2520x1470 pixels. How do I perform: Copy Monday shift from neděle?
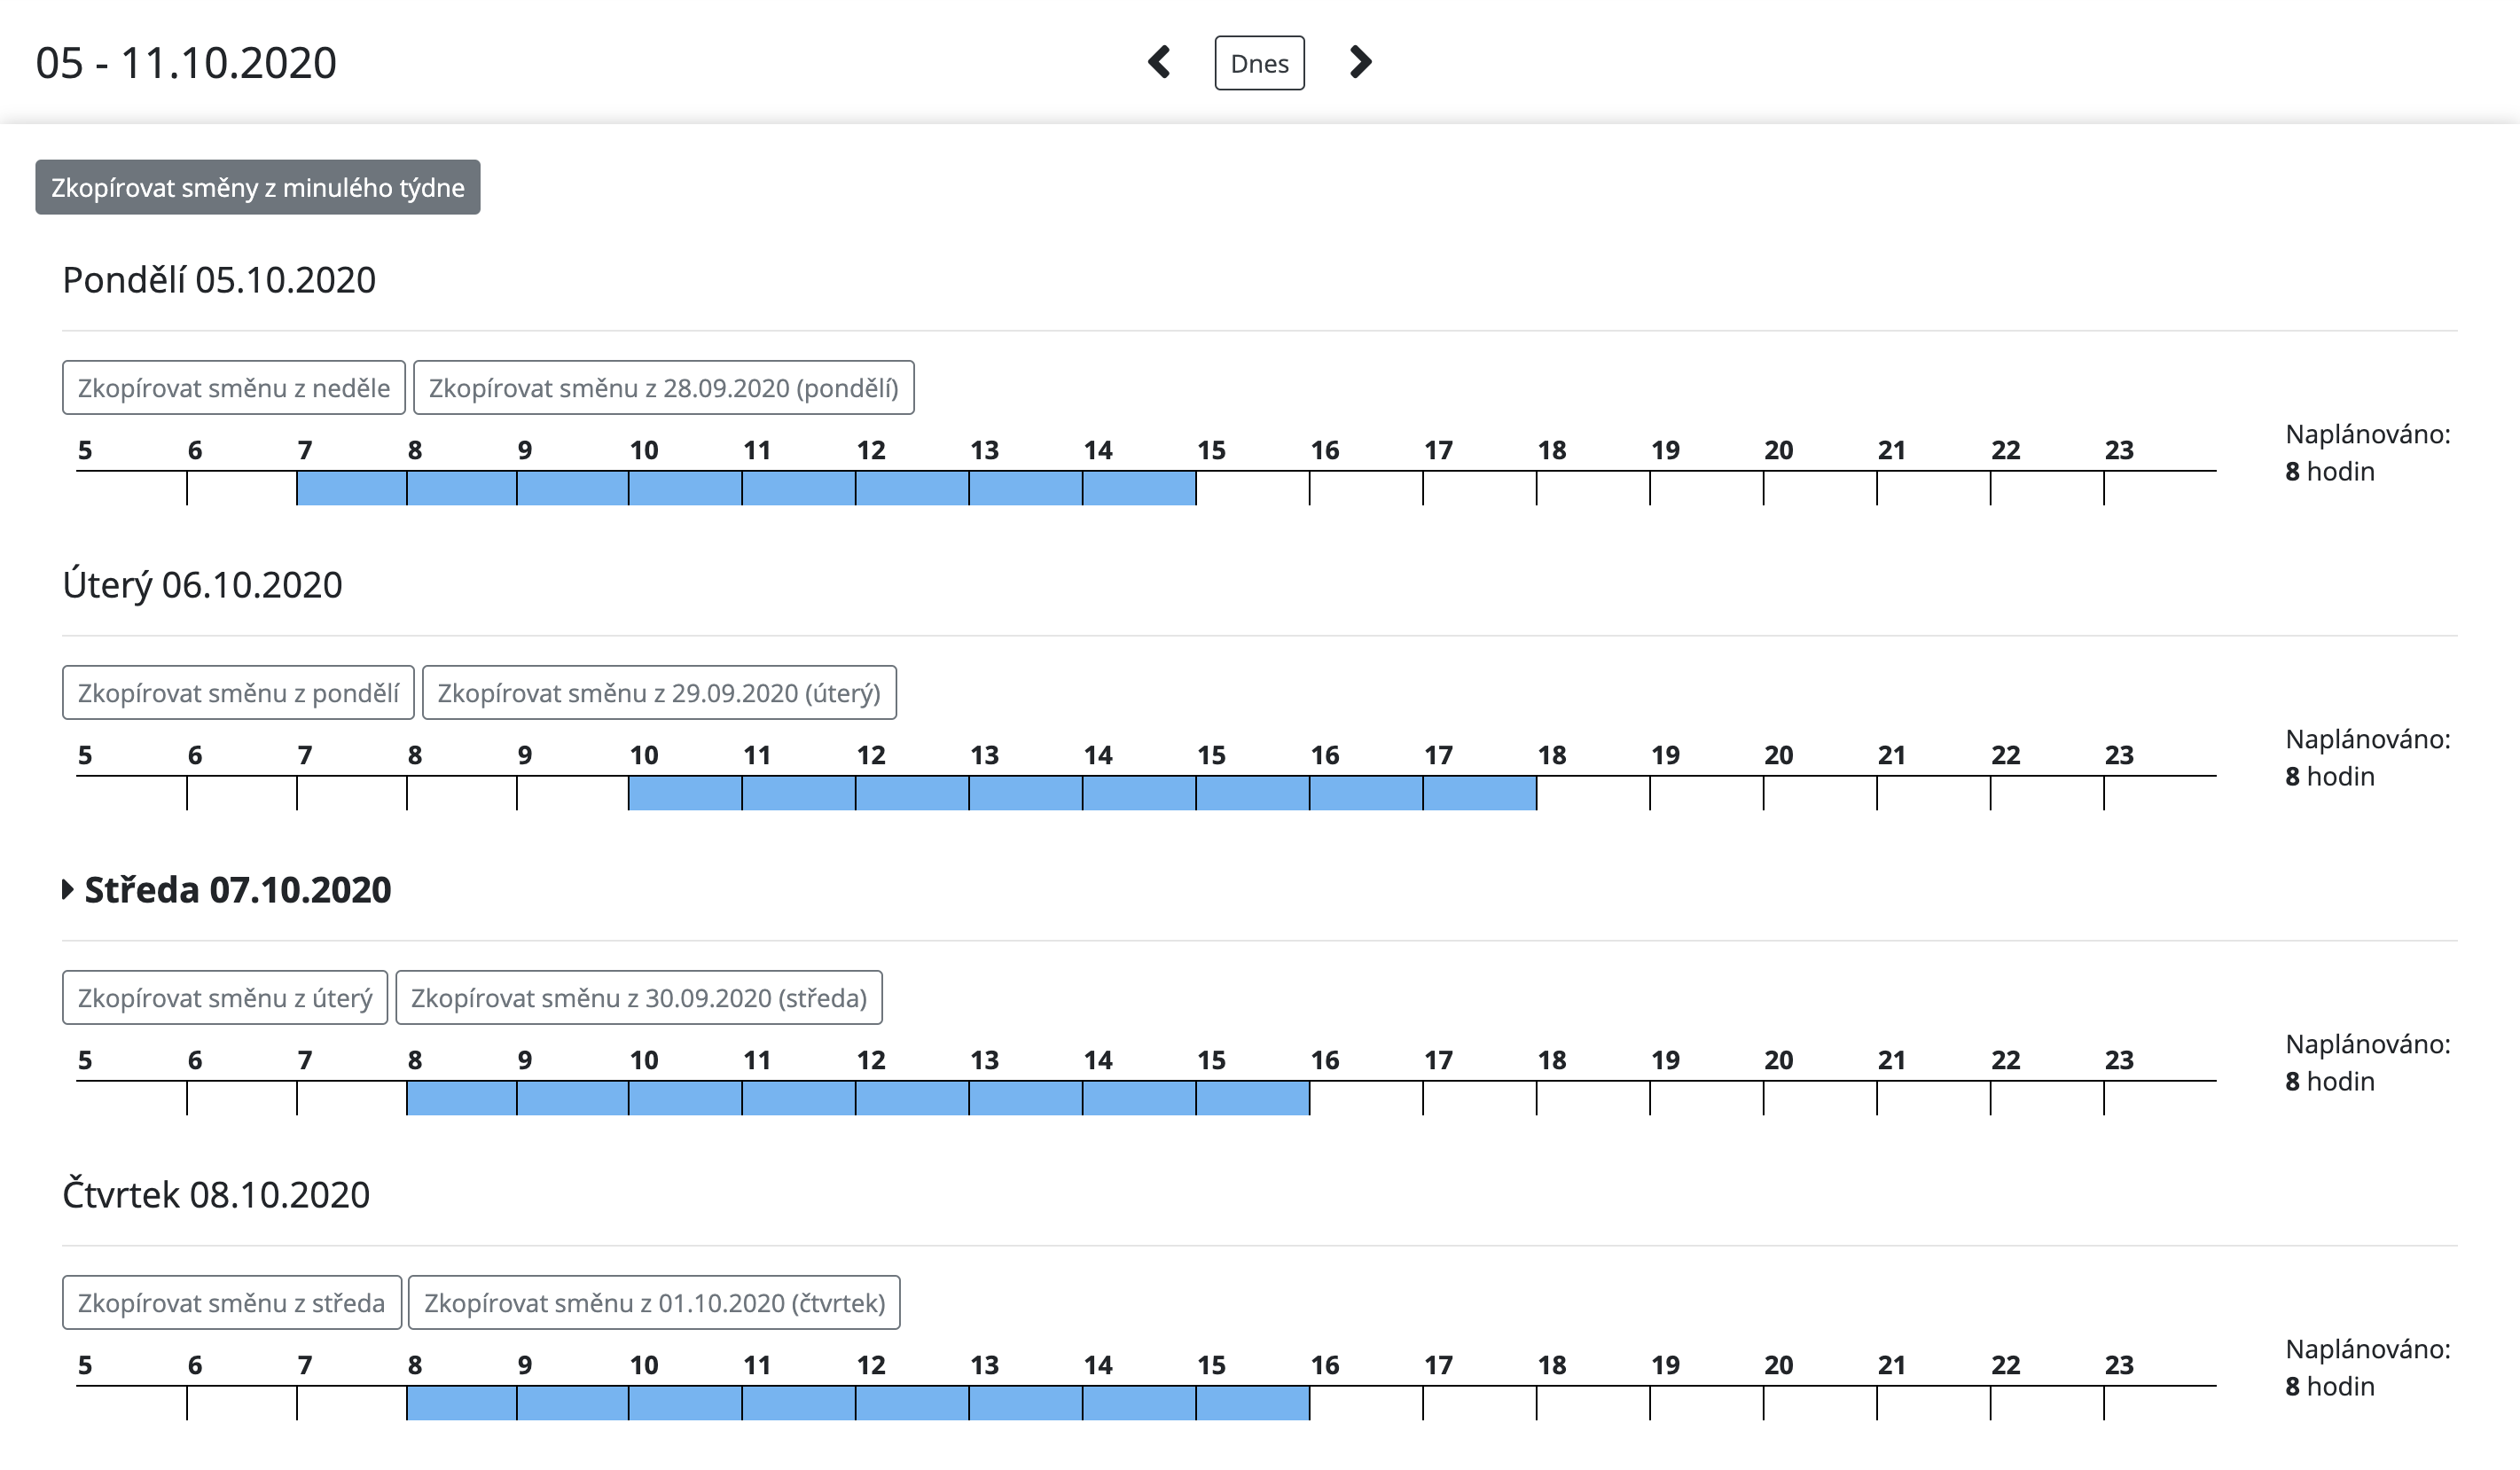click(x=233, y=388)
